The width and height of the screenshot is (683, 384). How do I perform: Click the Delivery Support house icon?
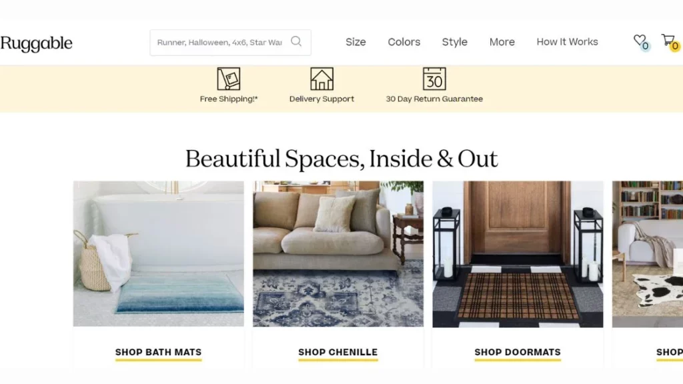click(322, 79)
